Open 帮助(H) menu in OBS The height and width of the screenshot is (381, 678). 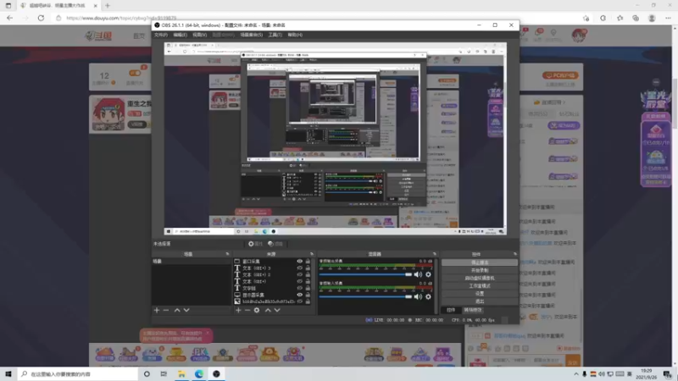tap(295, 35)
